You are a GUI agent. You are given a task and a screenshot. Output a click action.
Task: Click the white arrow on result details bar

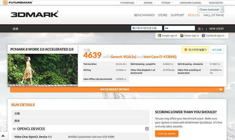click(x=221, y=90)
